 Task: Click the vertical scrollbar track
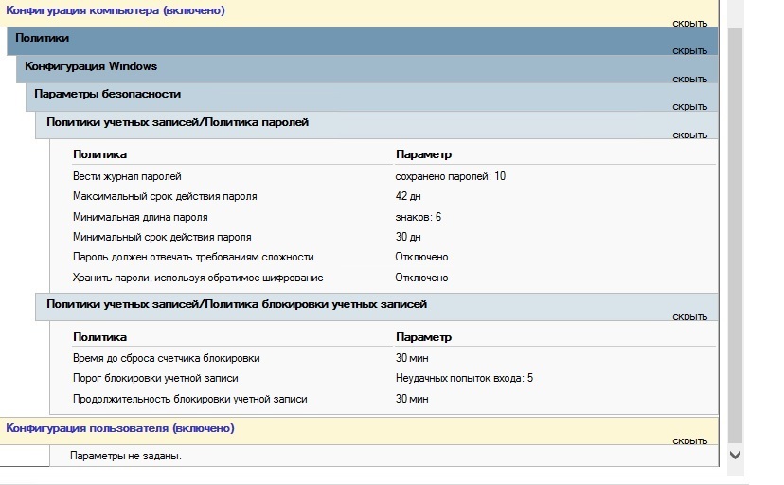coord(734,237)
